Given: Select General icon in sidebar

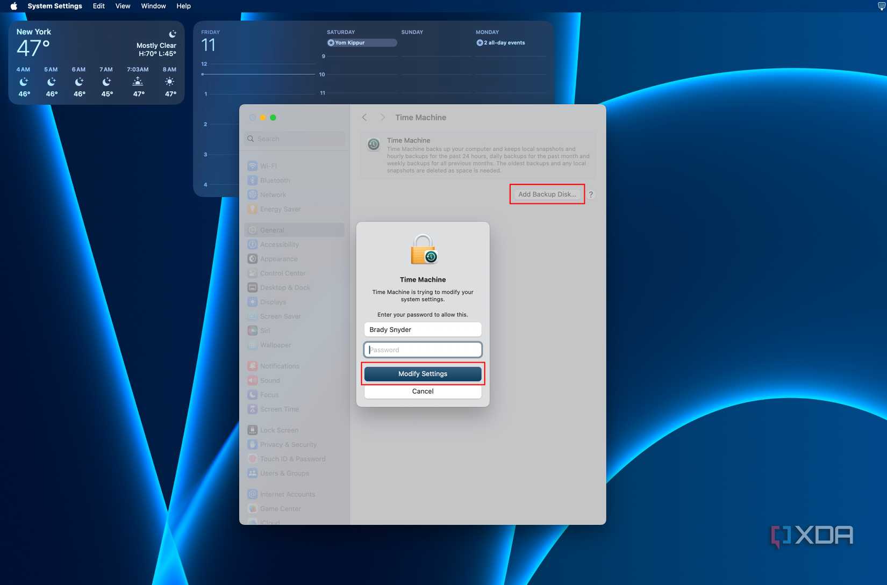Looking at the screenshot, I should pos(252,230).
